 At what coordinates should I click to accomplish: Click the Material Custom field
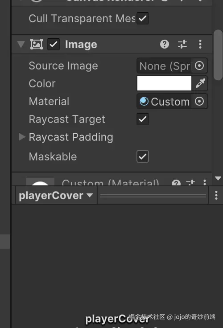click(x=165, y=102)
